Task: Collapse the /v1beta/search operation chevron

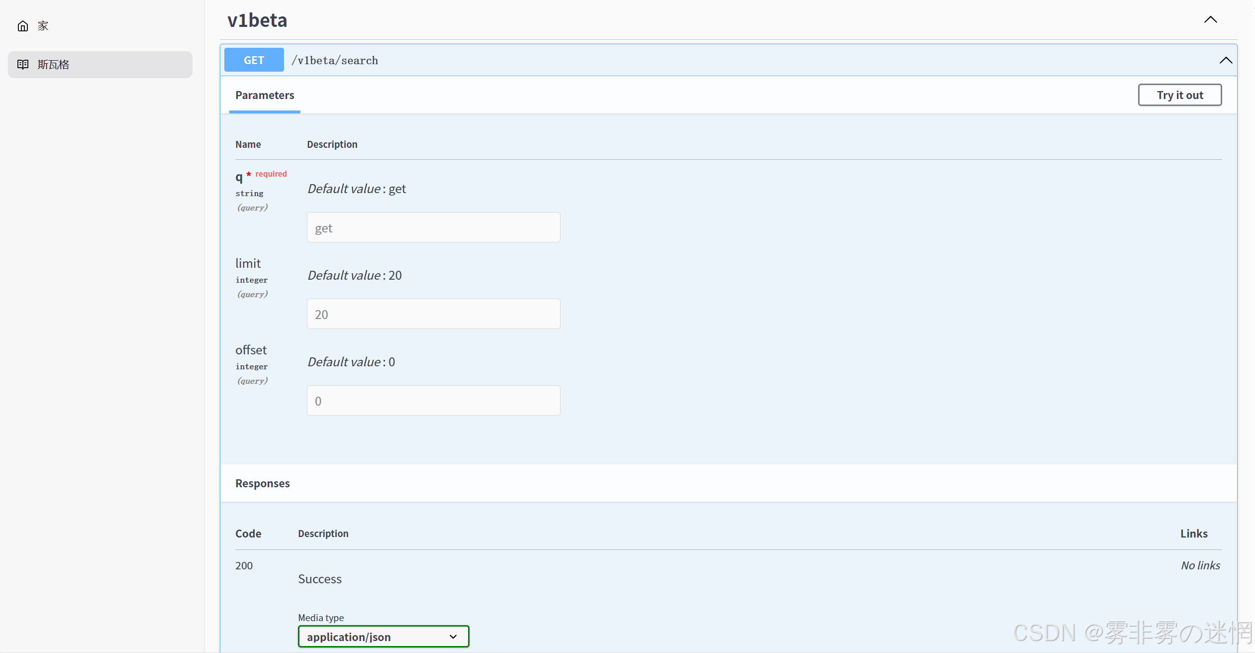Action: point(1225,60)
